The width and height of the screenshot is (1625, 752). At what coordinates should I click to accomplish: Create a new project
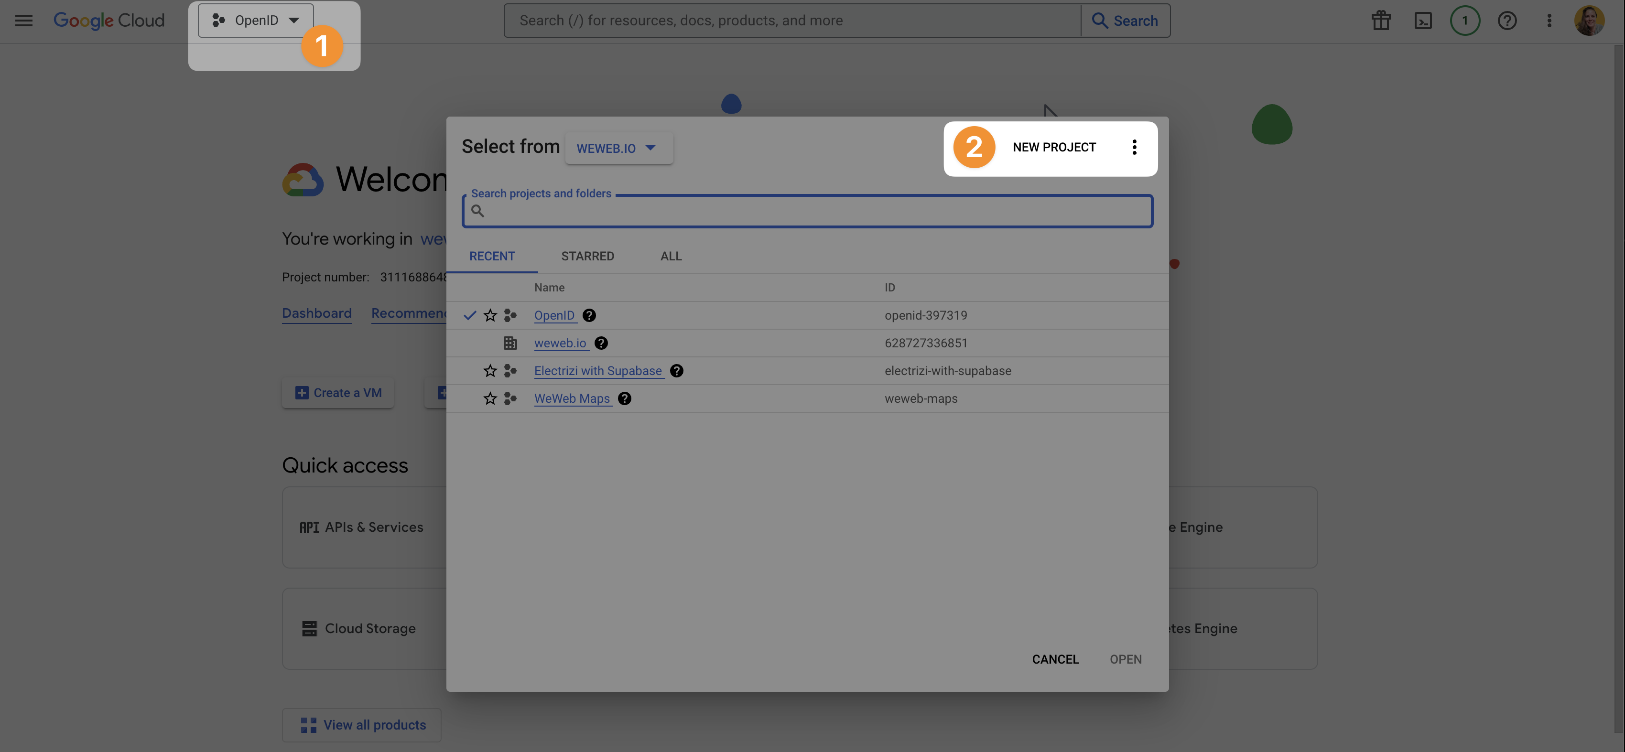point(1054,147)
